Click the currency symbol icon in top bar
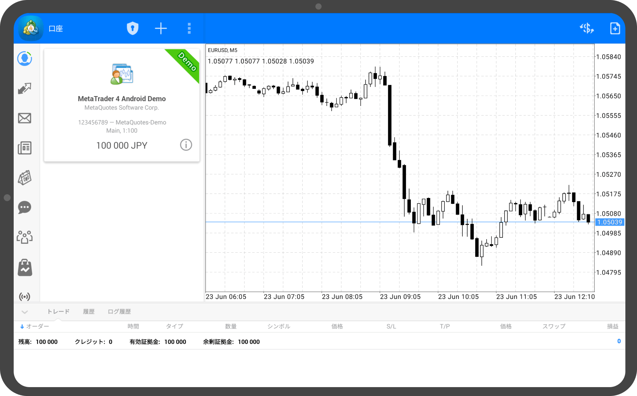 click(x=586, y=28)
